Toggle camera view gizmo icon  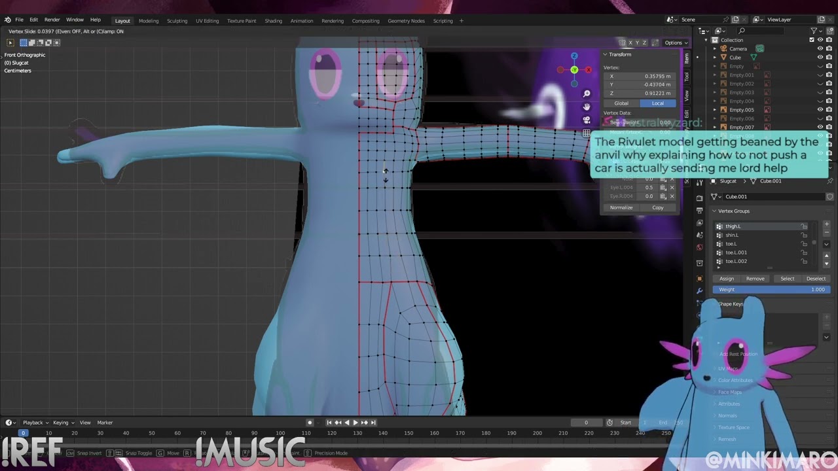[x=587, y=120]
